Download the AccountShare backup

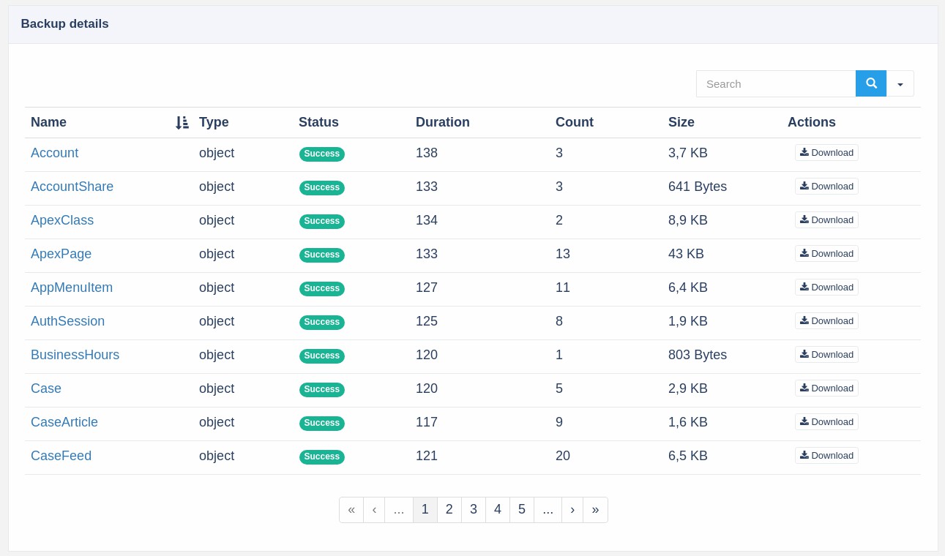pos(826,186)
